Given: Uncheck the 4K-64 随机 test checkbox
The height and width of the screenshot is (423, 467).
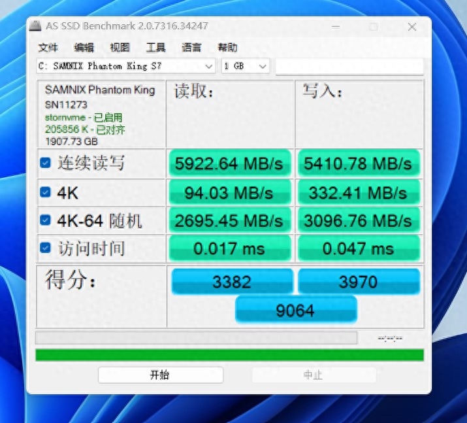Looking at the screenshot, I should 45,220.
